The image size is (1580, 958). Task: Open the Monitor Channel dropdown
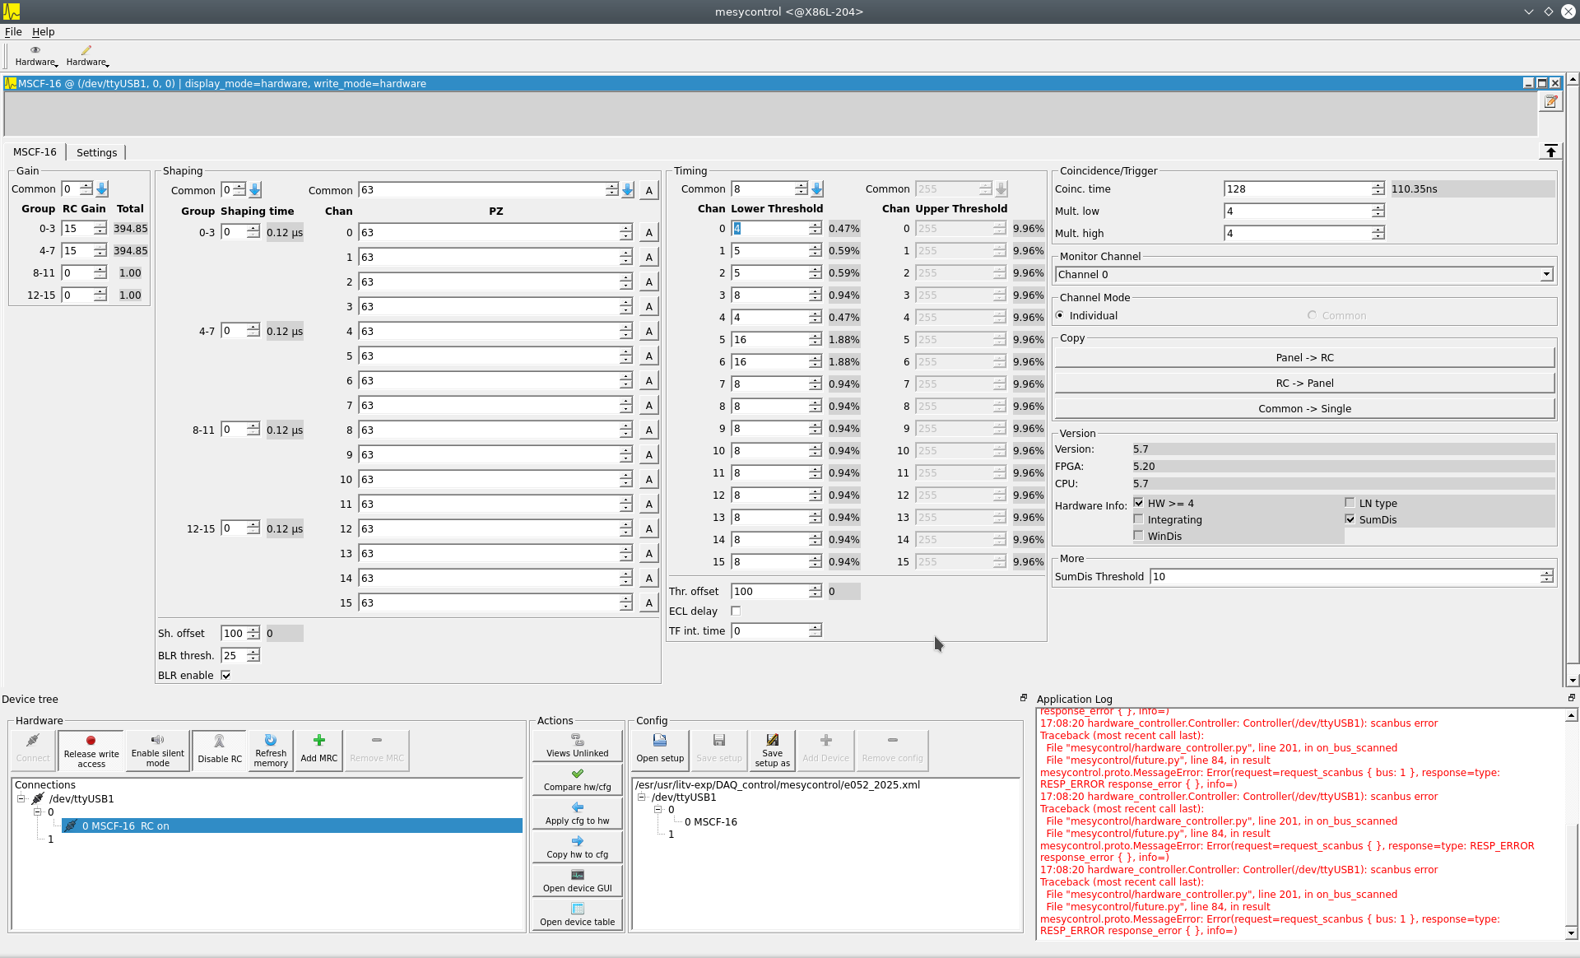pos(1304,275)
